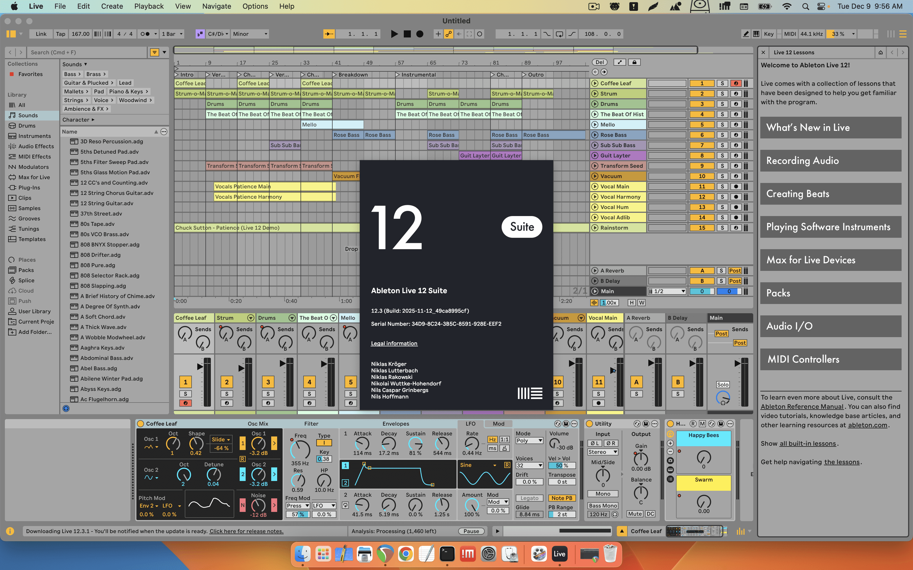Enable the Link button in the toolbar
This screenshot has height=570, width=913.
(40, 34)
